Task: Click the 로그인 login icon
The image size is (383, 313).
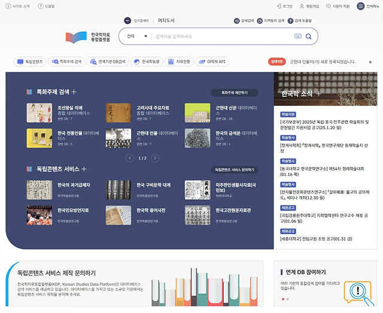Action: coord(278,6)
